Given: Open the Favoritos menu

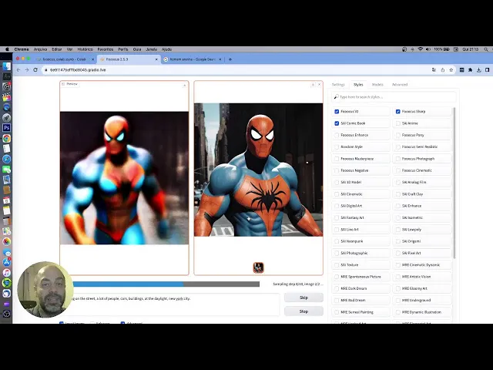Looking at the screenshot, I should coord(105,49).
